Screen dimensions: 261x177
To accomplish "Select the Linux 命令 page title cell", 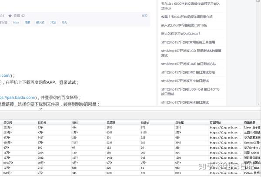I will 252,127.
